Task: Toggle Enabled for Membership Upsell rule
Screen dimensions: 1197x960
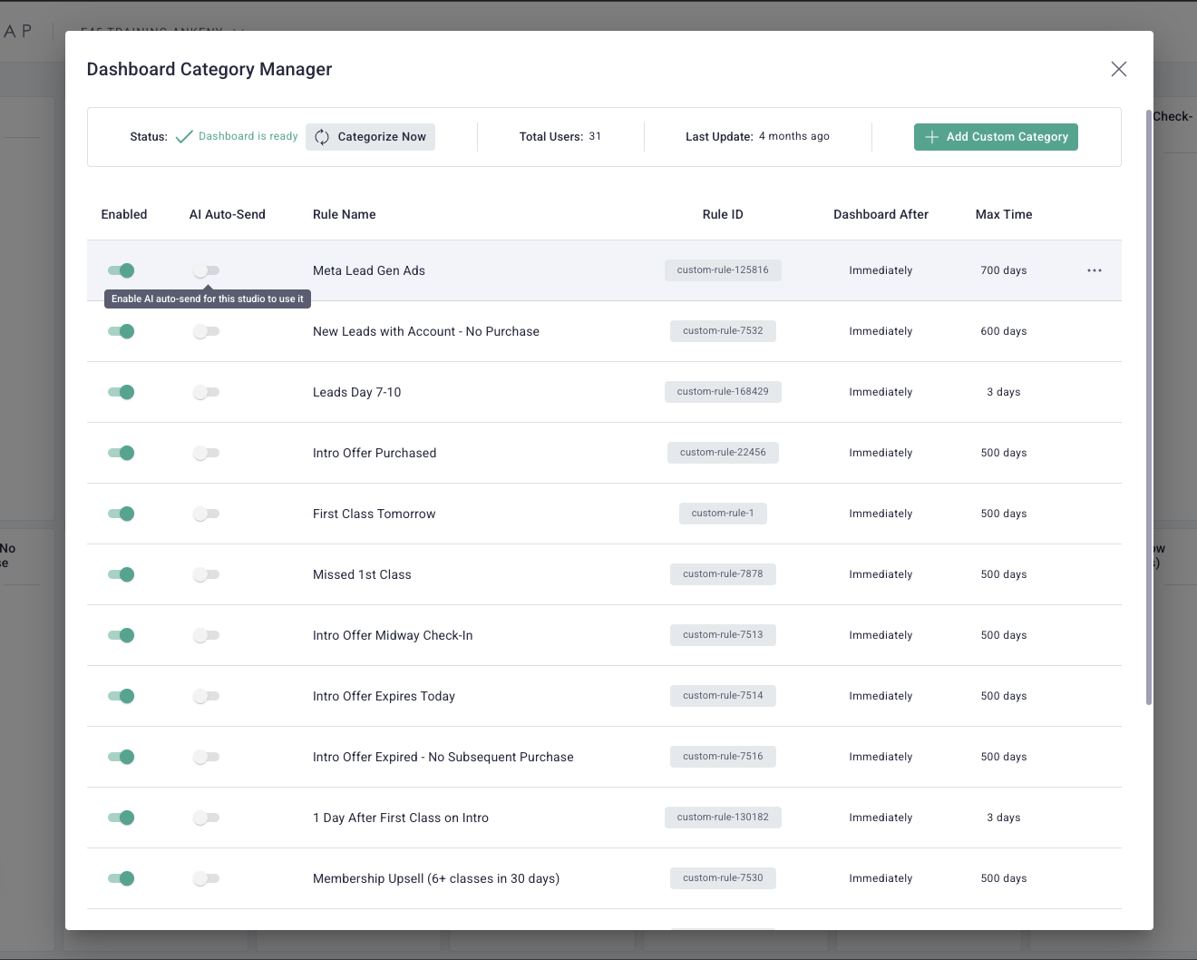Action: [x=121, y=878]
